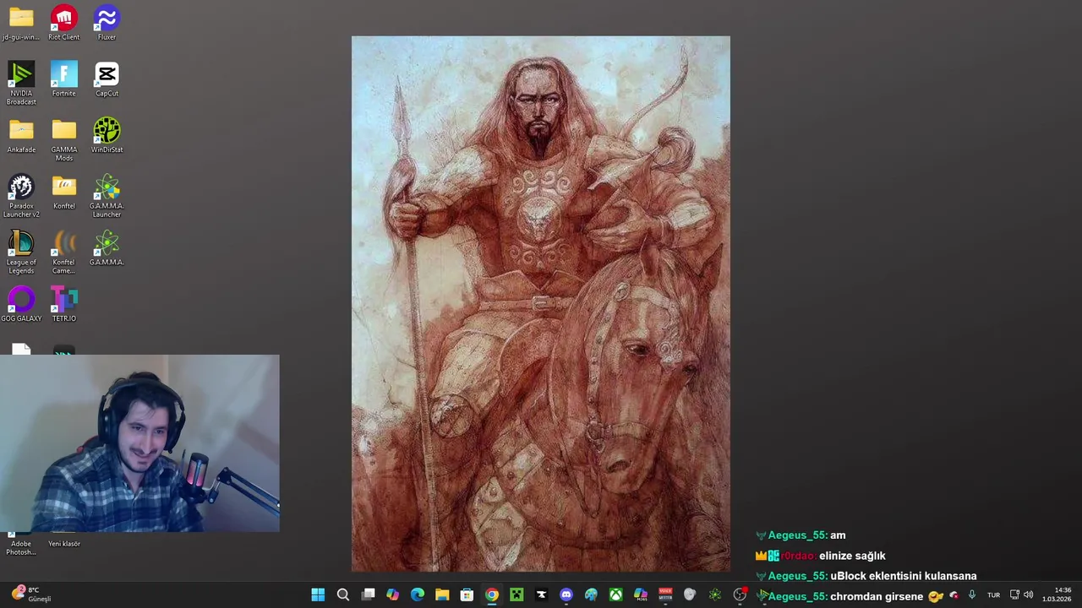This screenshot has width=1082, height=608.
Task: Open the volume tray icon
Action: (1028, 595)
